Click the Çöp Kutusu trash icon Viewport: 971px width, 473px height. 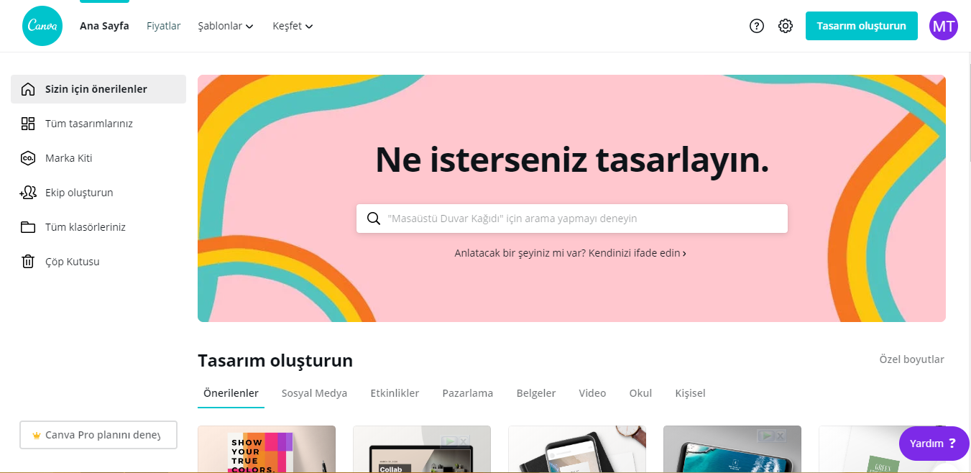pos(28,262)
